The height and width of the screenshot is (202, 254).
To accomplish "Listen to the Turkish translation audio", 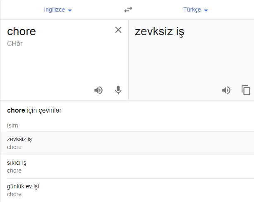I will [226, 90].
